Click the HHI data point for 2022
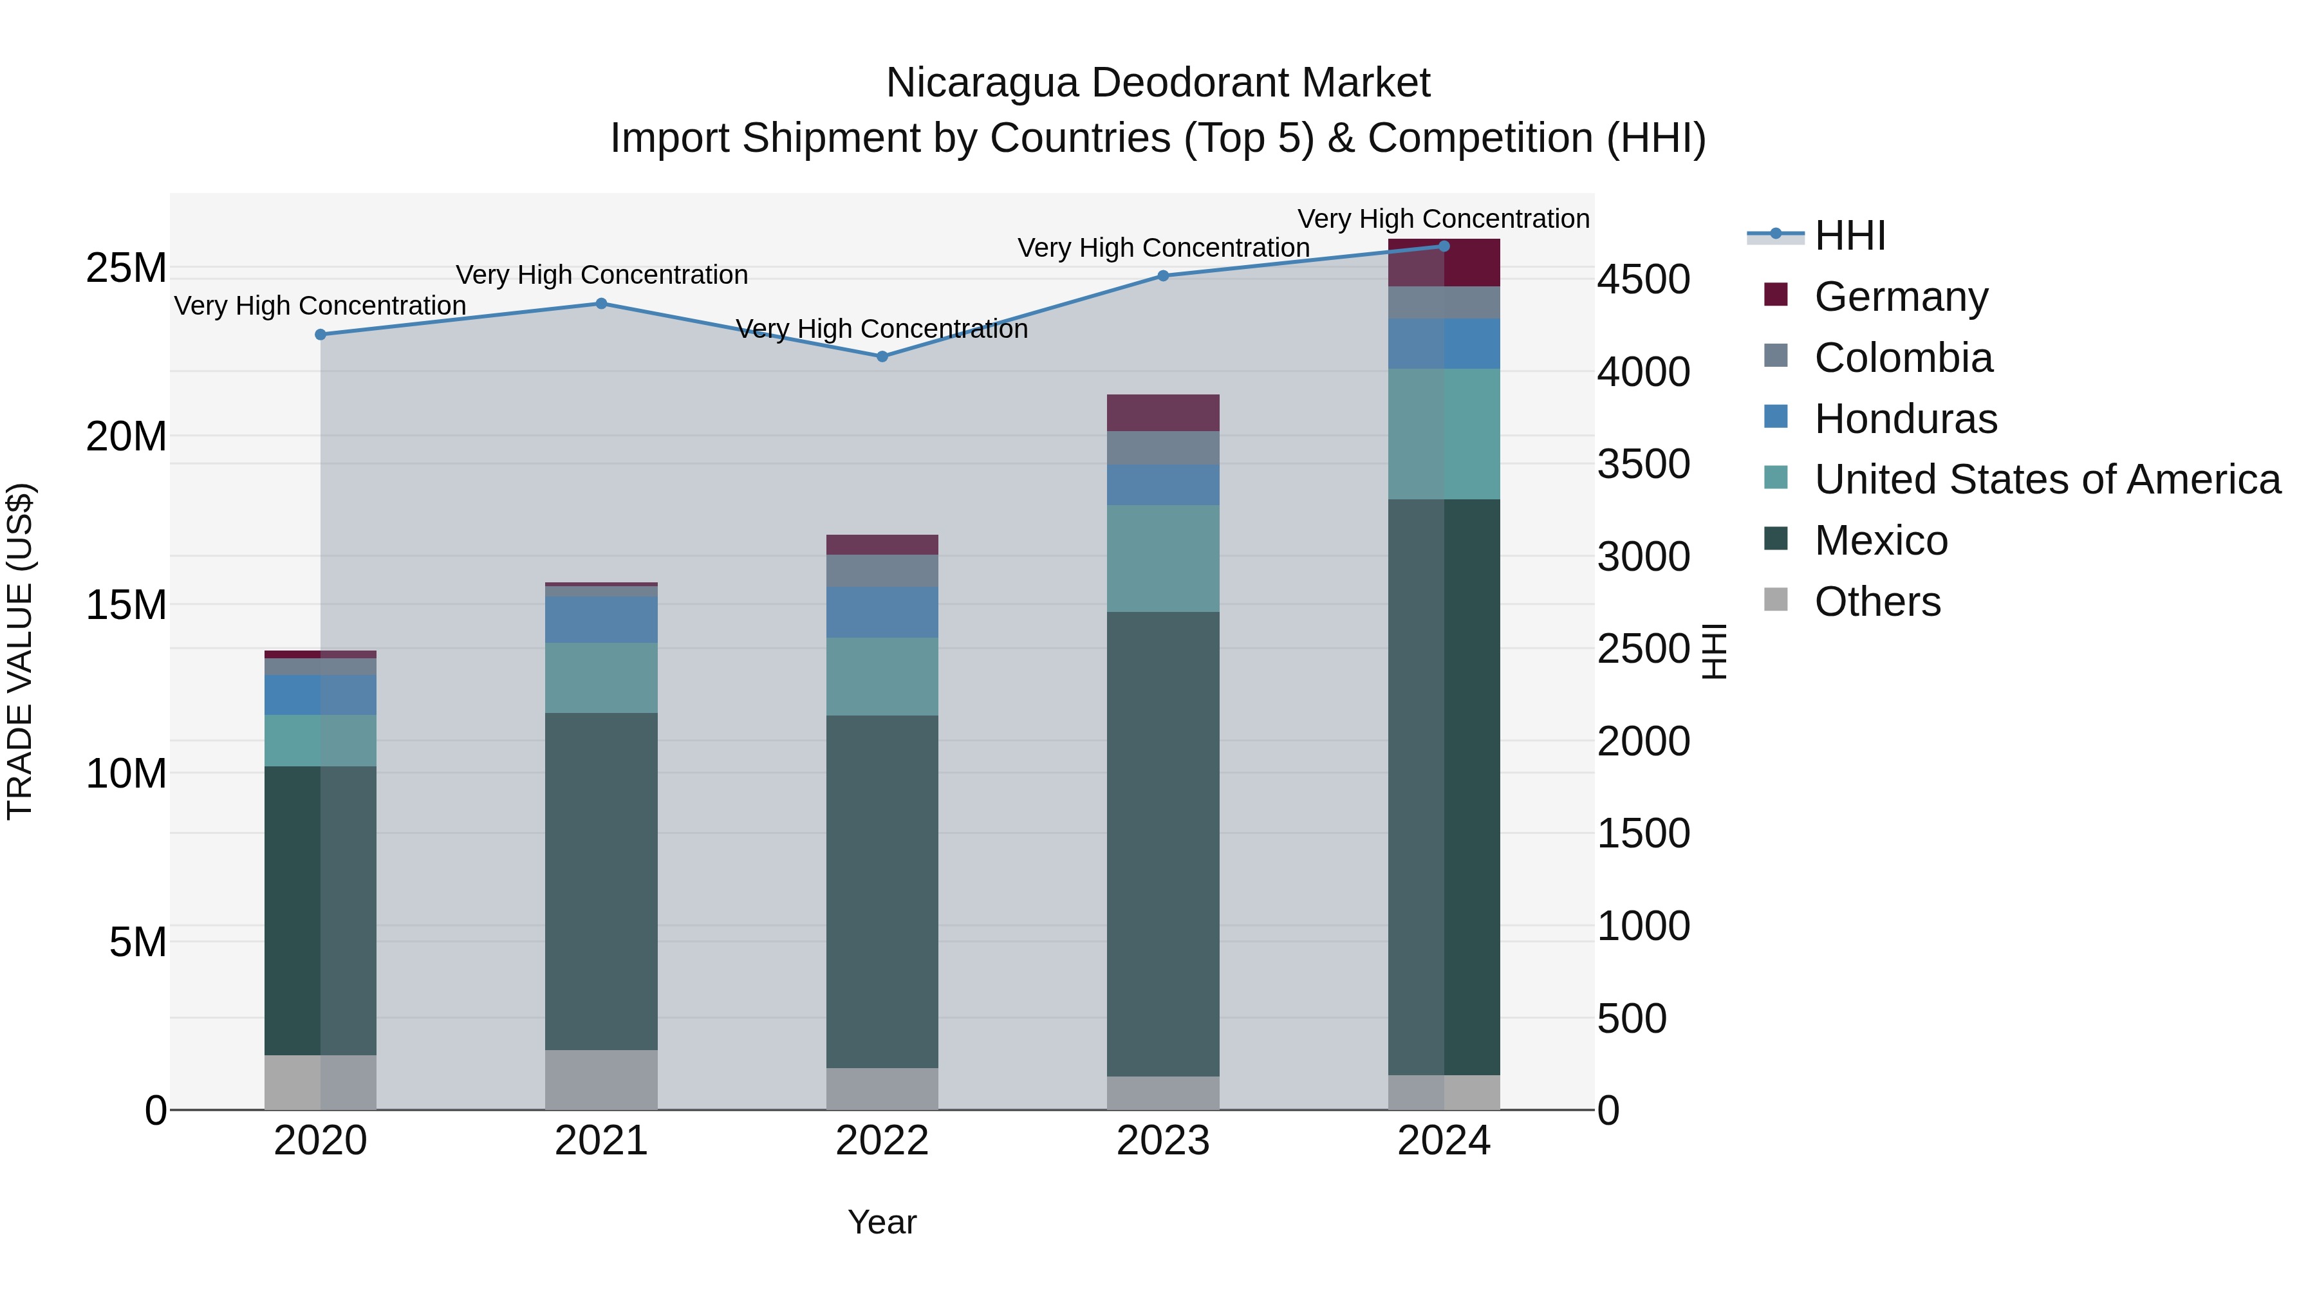Viewport: 2317px width, 1303px height. pyautogui.click(x=882, y=357)
